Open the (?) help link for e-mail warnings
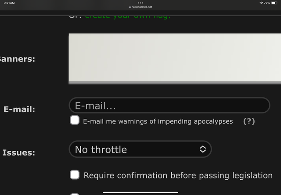This screenshot has width=281, height=195. click(x=249, y=121)
